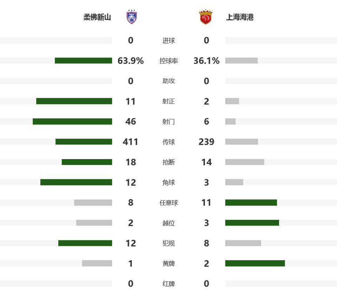
Task: Select the 传球 stat label
Action: pos(168,142)
